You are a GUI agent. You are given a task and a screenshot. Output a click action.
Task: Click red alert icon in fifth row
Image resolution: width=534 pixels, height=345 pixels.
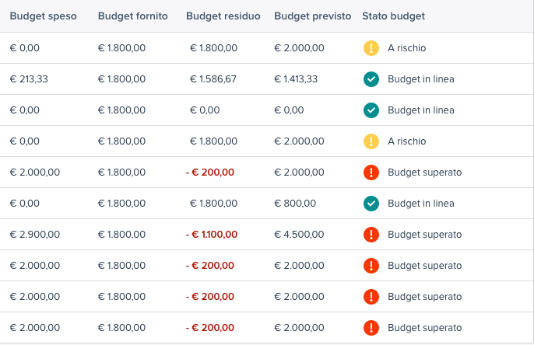coord(371,172)
